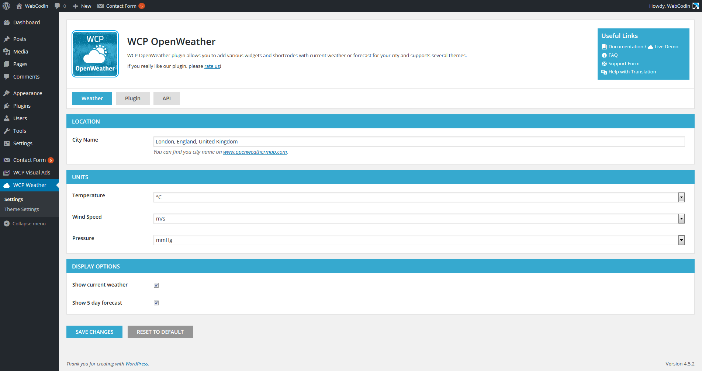Image resolution: width=702 pixels, height=371 pixels.
Task: Open the comments bubble icon in admin bar
Action: click(57, 6)
